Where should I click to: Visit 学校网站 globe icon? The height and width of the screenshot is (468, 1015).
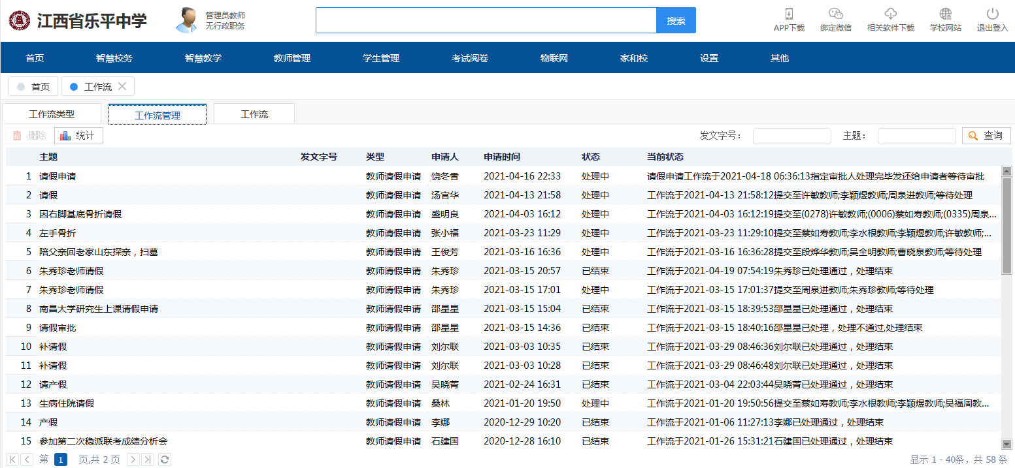pyautogui.click(x=945, y=14)
